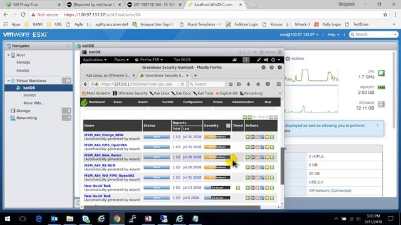The width and height of the screenshot is (401, 225).
Task: Start the MSM_A64_Elango_NEW task
Action: pos(247,137)
